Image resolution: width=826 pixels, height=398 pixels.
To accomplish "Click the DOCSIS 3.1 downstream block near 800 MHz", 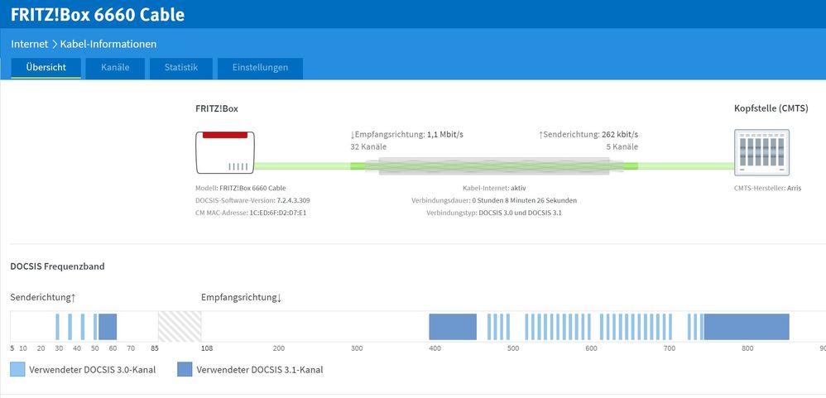I will pos(747,327).
